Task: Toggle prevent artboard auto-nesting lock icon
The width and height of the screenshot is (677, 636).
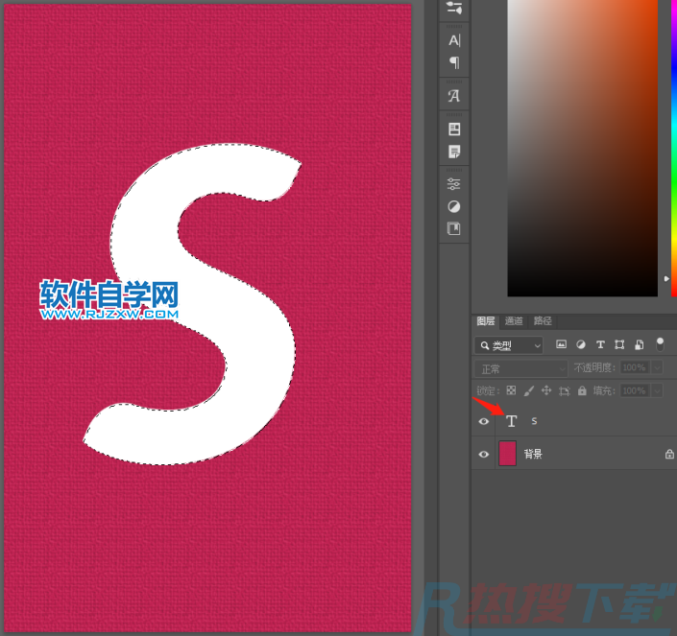Action: point(565,391)
